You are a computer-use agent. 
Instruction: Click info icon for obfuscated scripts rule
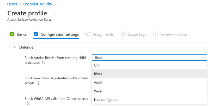pyautogui.click(x=39, y=83)
